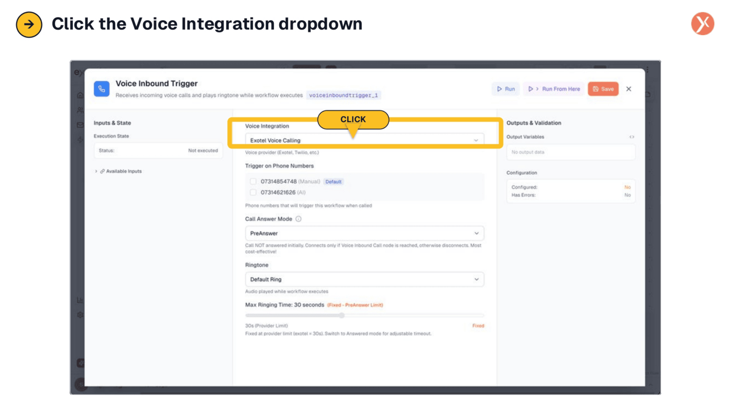Click the link icon beside Available Inputs
This screenshot has width=731, height=411.
102,171
